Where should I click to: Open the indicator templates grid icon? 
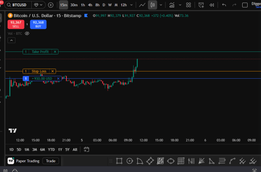(188, 5)
